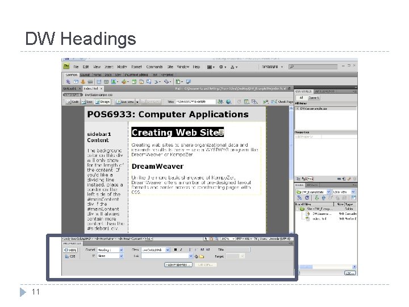The width and height of the screenshot is (409, 307).
Task: Open the Window menu
Action: 183,67
